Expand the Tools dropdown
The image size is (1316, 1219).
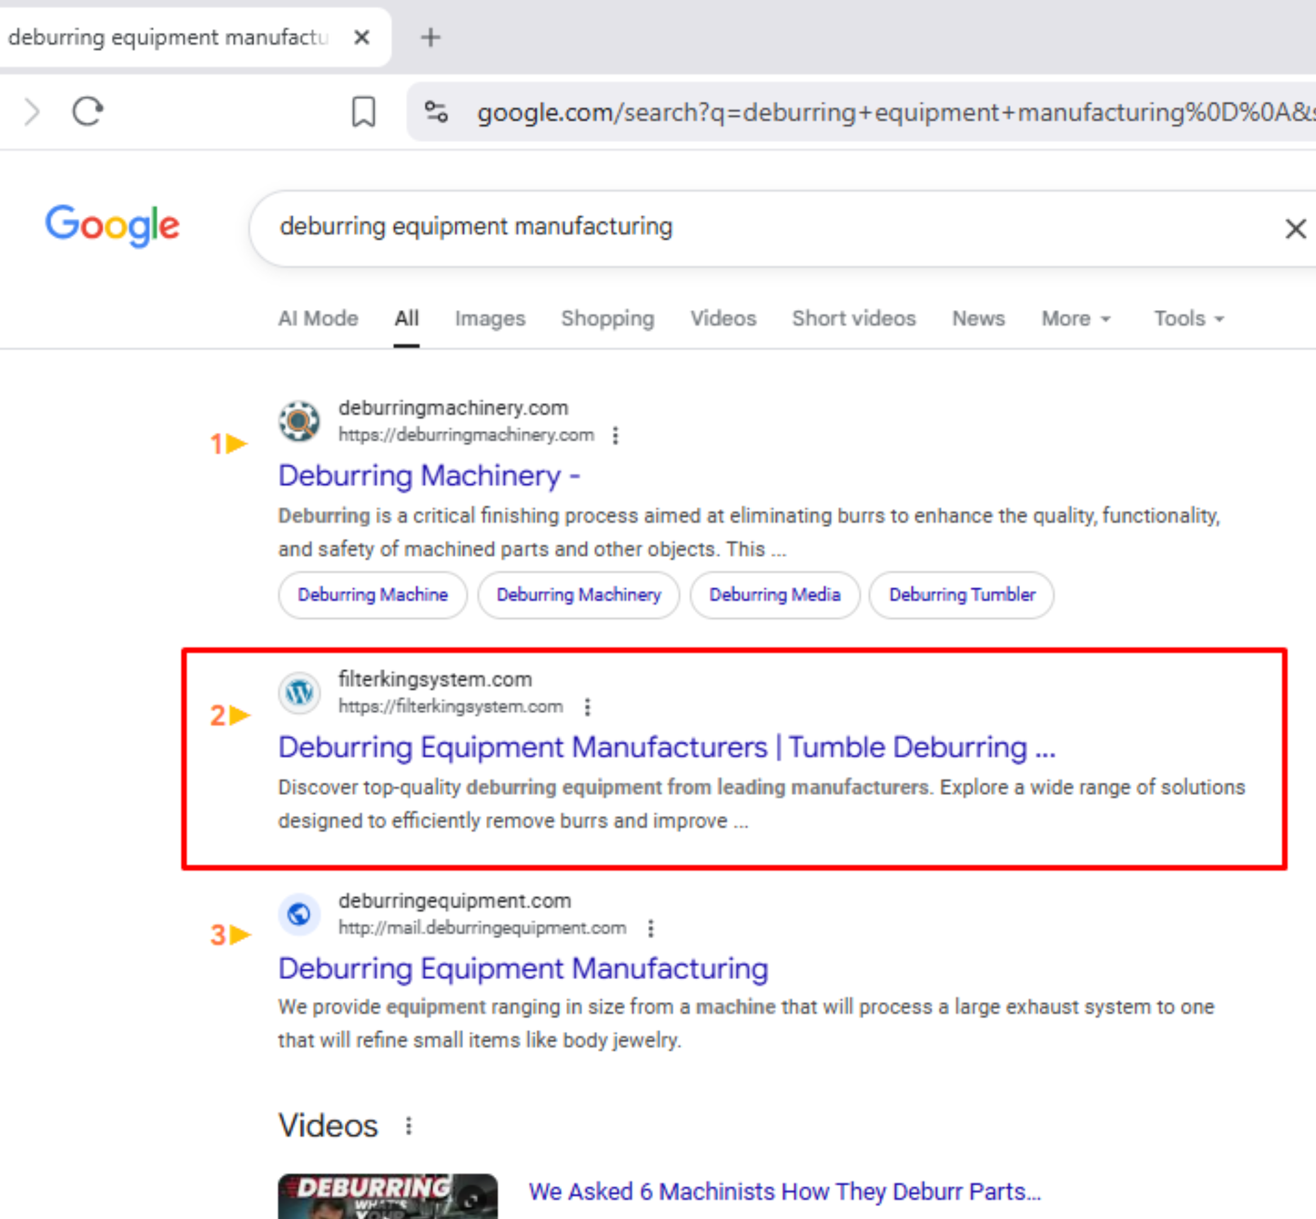[1188, 319]
